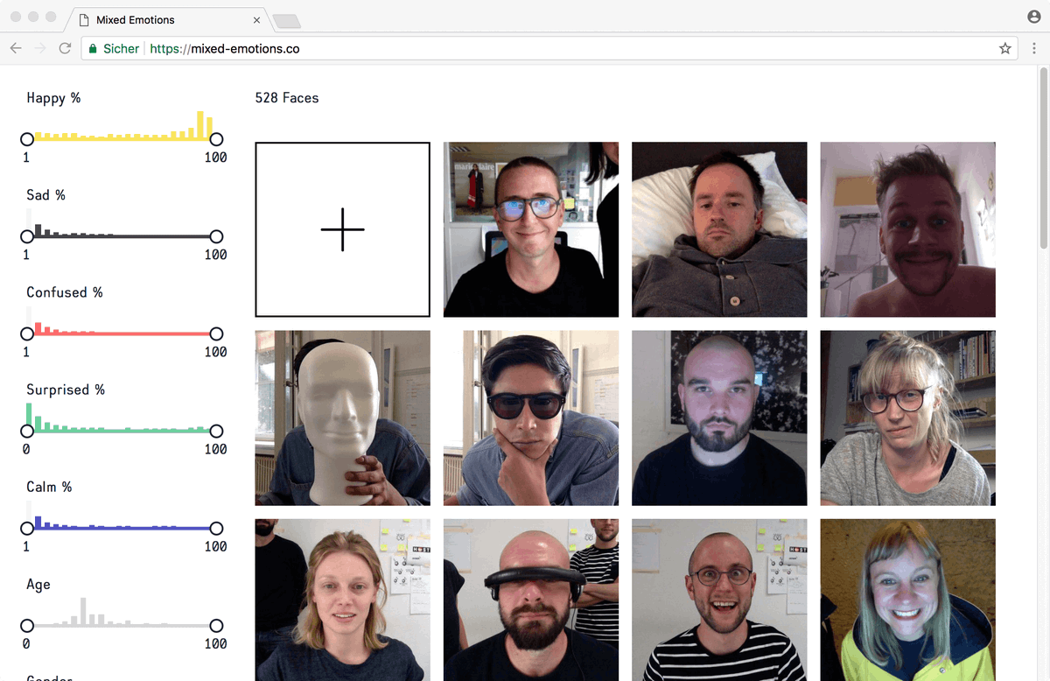Click the 'Confused %' filter label
This screenshot has width=1050, height=681.
pos(65,292)
